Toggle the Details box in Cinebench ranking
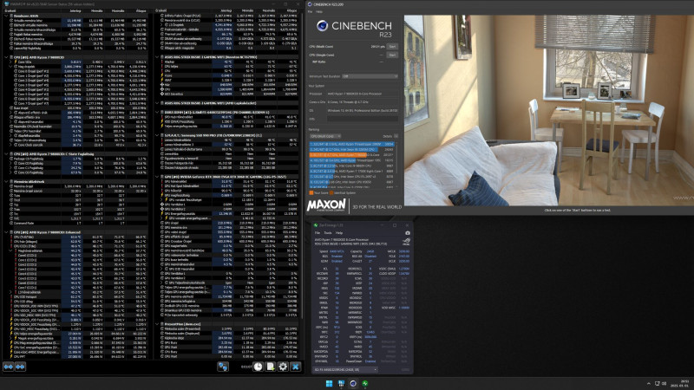The height and width of the screenshot is (390, 694). pyautogui.click(x=396, y=136)
